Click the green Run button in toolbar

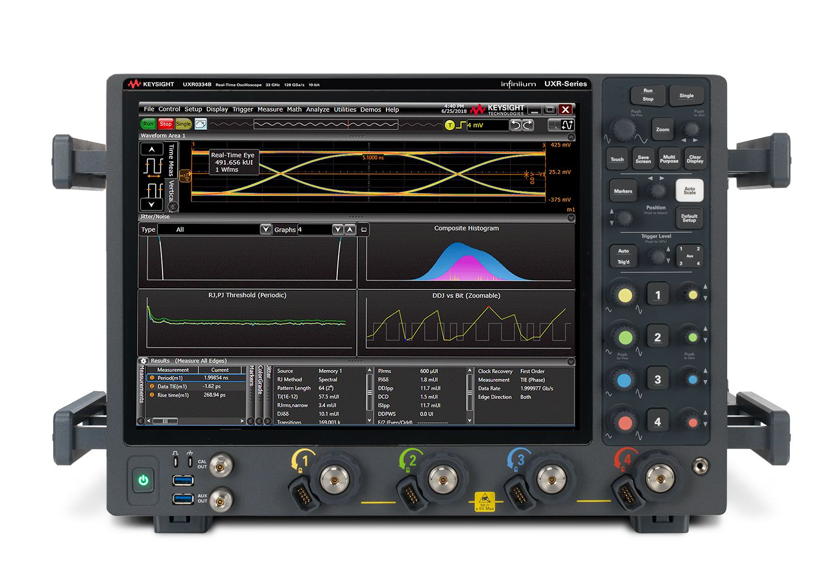click(148, 124)
